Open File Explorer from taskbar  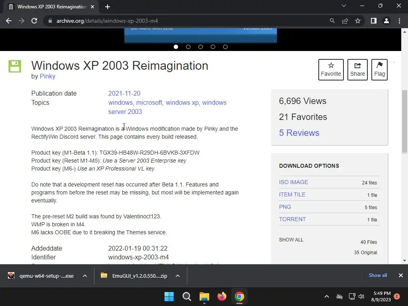[204, 296]
